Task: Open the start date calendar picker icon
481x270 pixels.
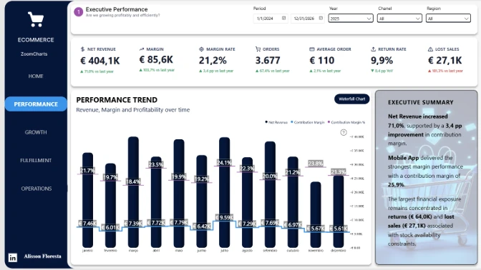Action: [283, 19]
